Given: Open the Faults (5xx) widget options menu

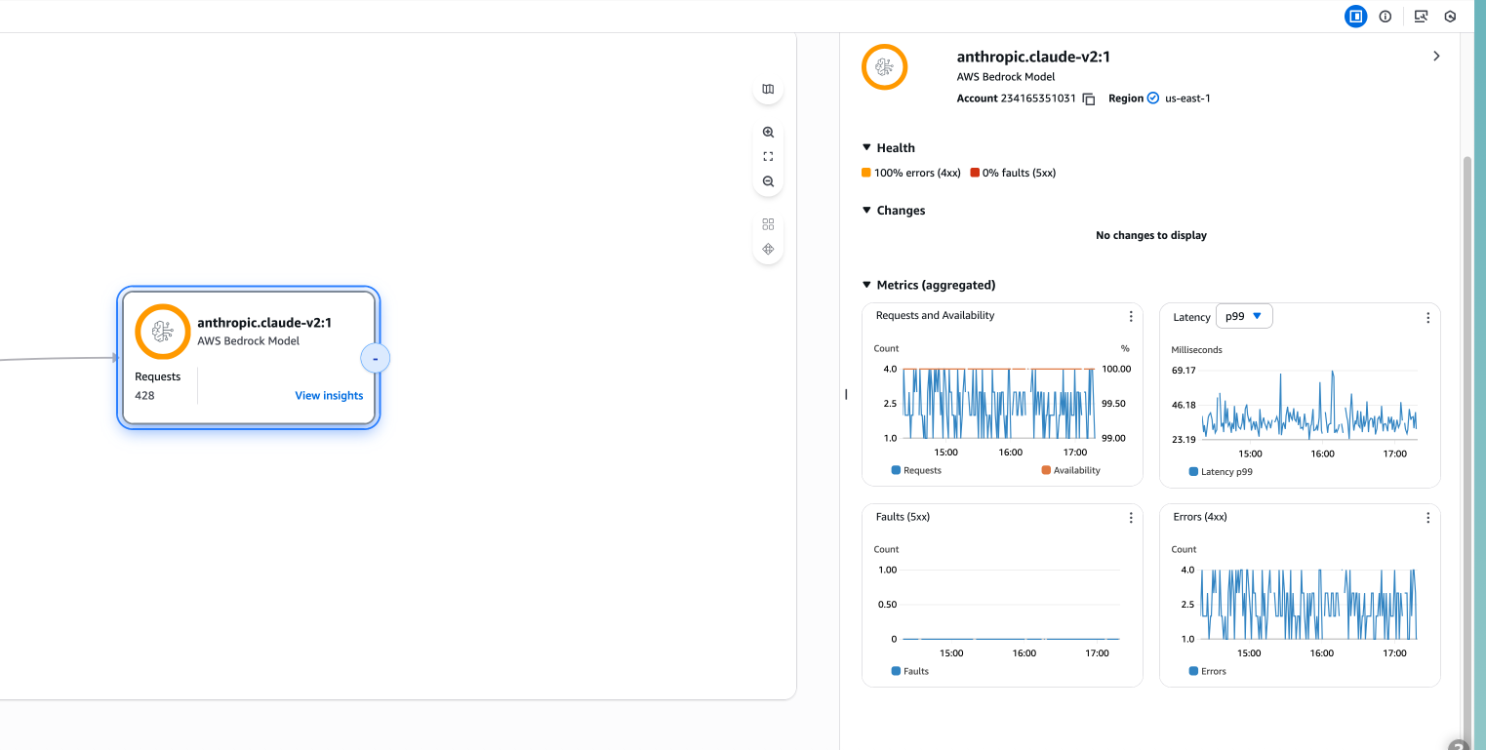Looking at the screenshot, I should [1131, 517].
